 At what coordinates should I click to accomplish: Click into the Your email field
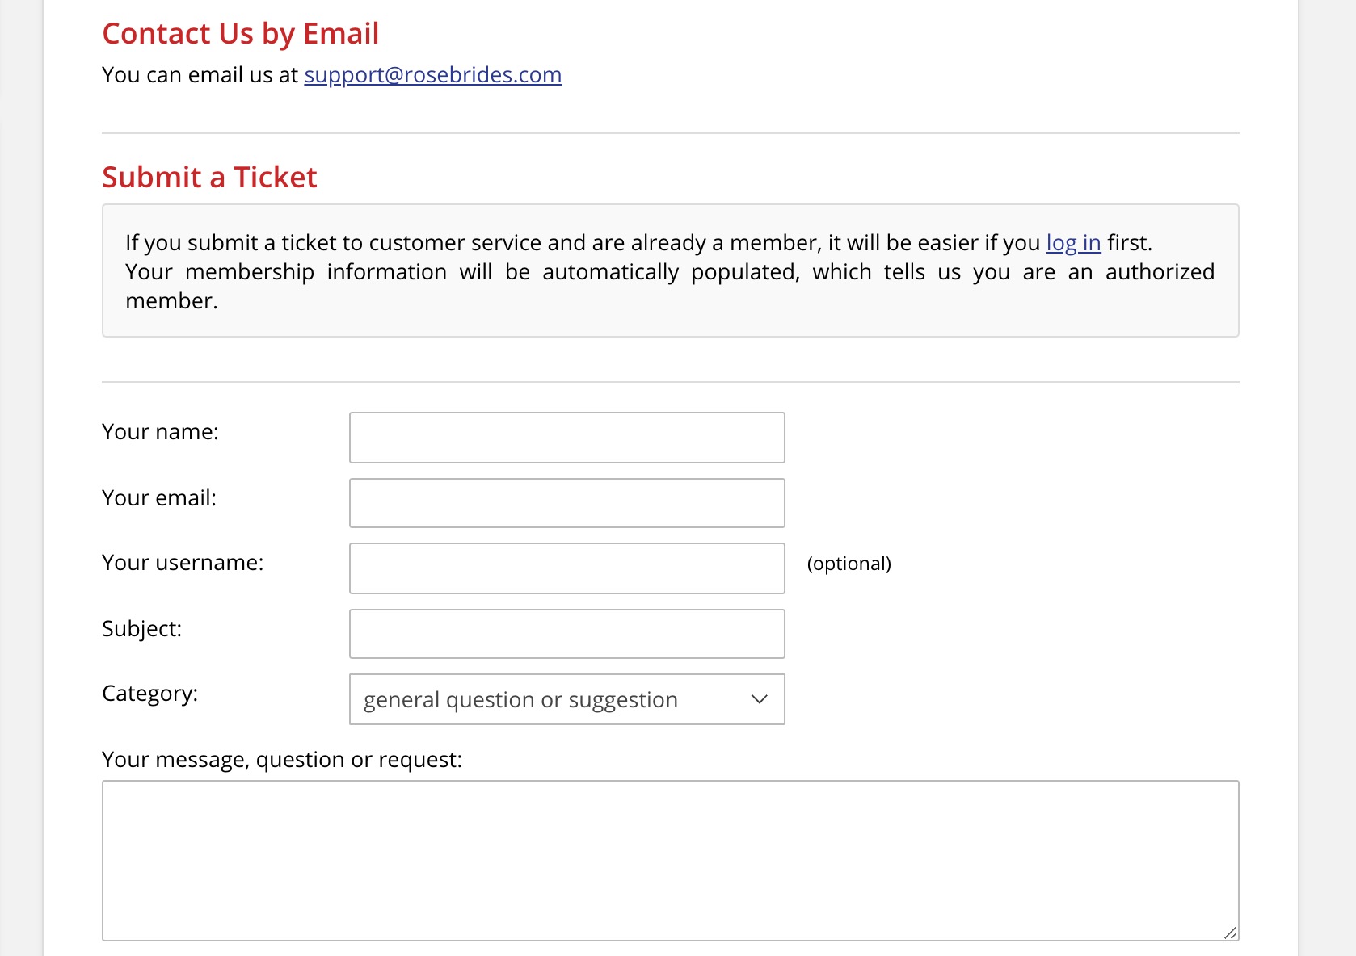(566, 503)
